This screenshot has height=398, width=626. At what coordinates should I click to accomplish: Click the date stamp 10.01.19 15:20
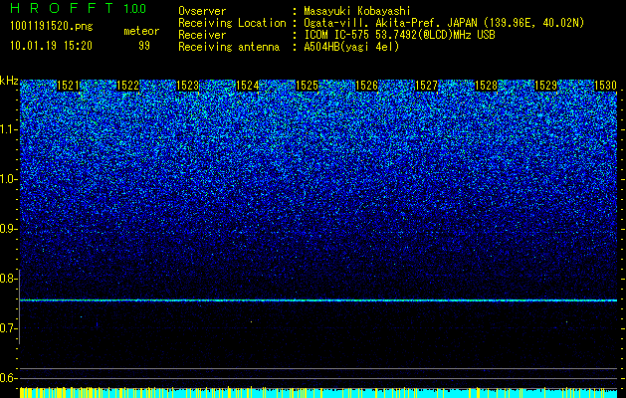(51, 46)
